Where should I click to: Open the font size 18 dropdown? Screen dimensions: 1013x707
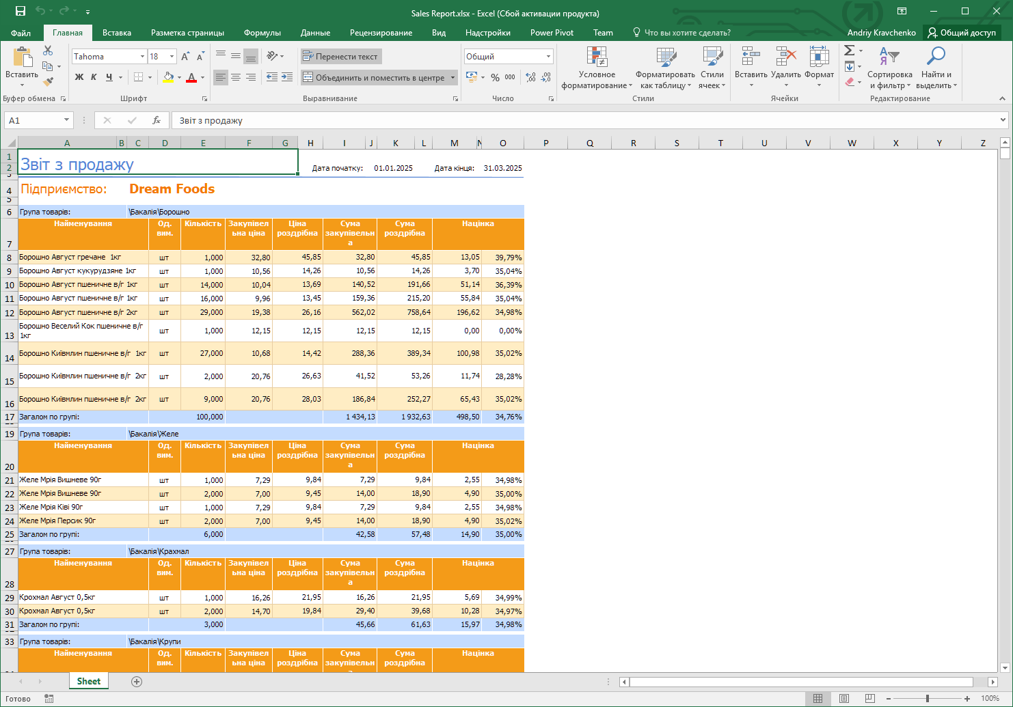pyautogui.click(x=172, y=57)
